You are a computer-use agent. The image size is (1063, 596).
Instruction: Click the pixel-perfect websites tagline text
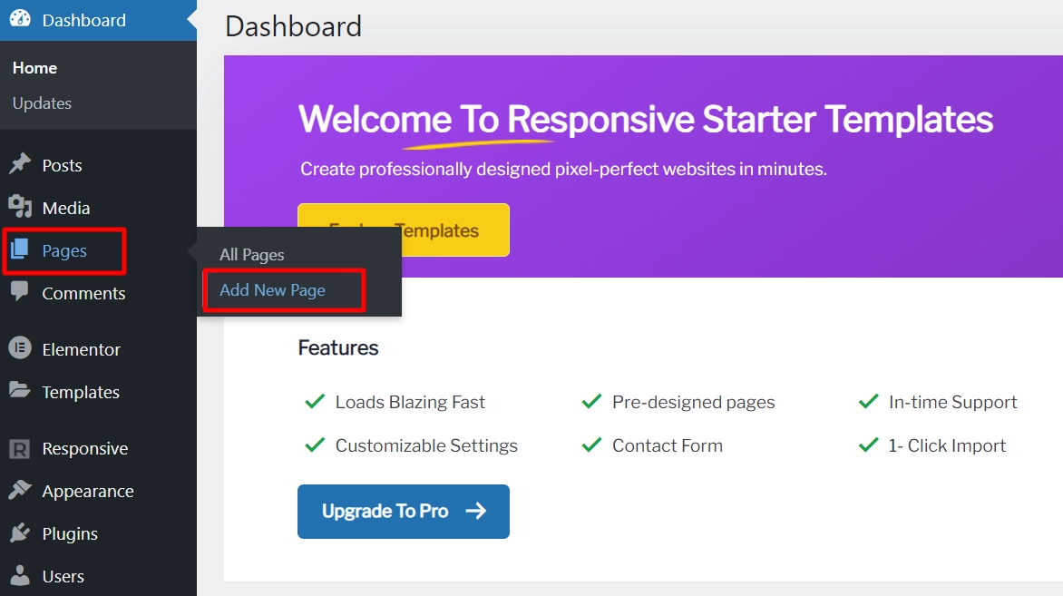point(563,169)
